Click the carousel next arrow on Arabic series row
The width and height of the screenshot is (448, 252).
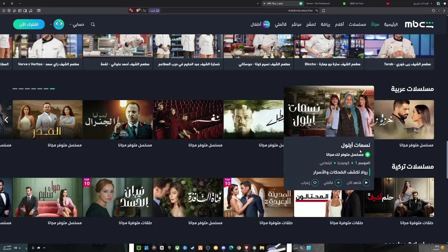pyautogui.click(x=6, y=120)
